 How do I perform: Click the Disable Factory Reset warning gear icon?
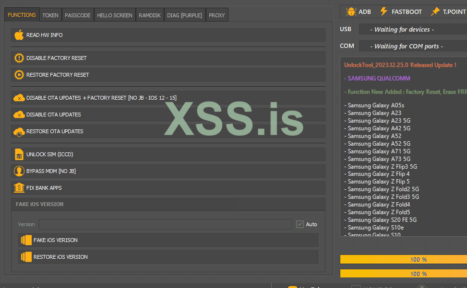[19, 58]
